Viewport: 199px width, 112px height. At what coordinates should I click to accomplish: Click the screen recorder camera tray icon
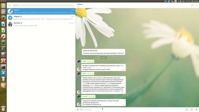pos(165,1)
